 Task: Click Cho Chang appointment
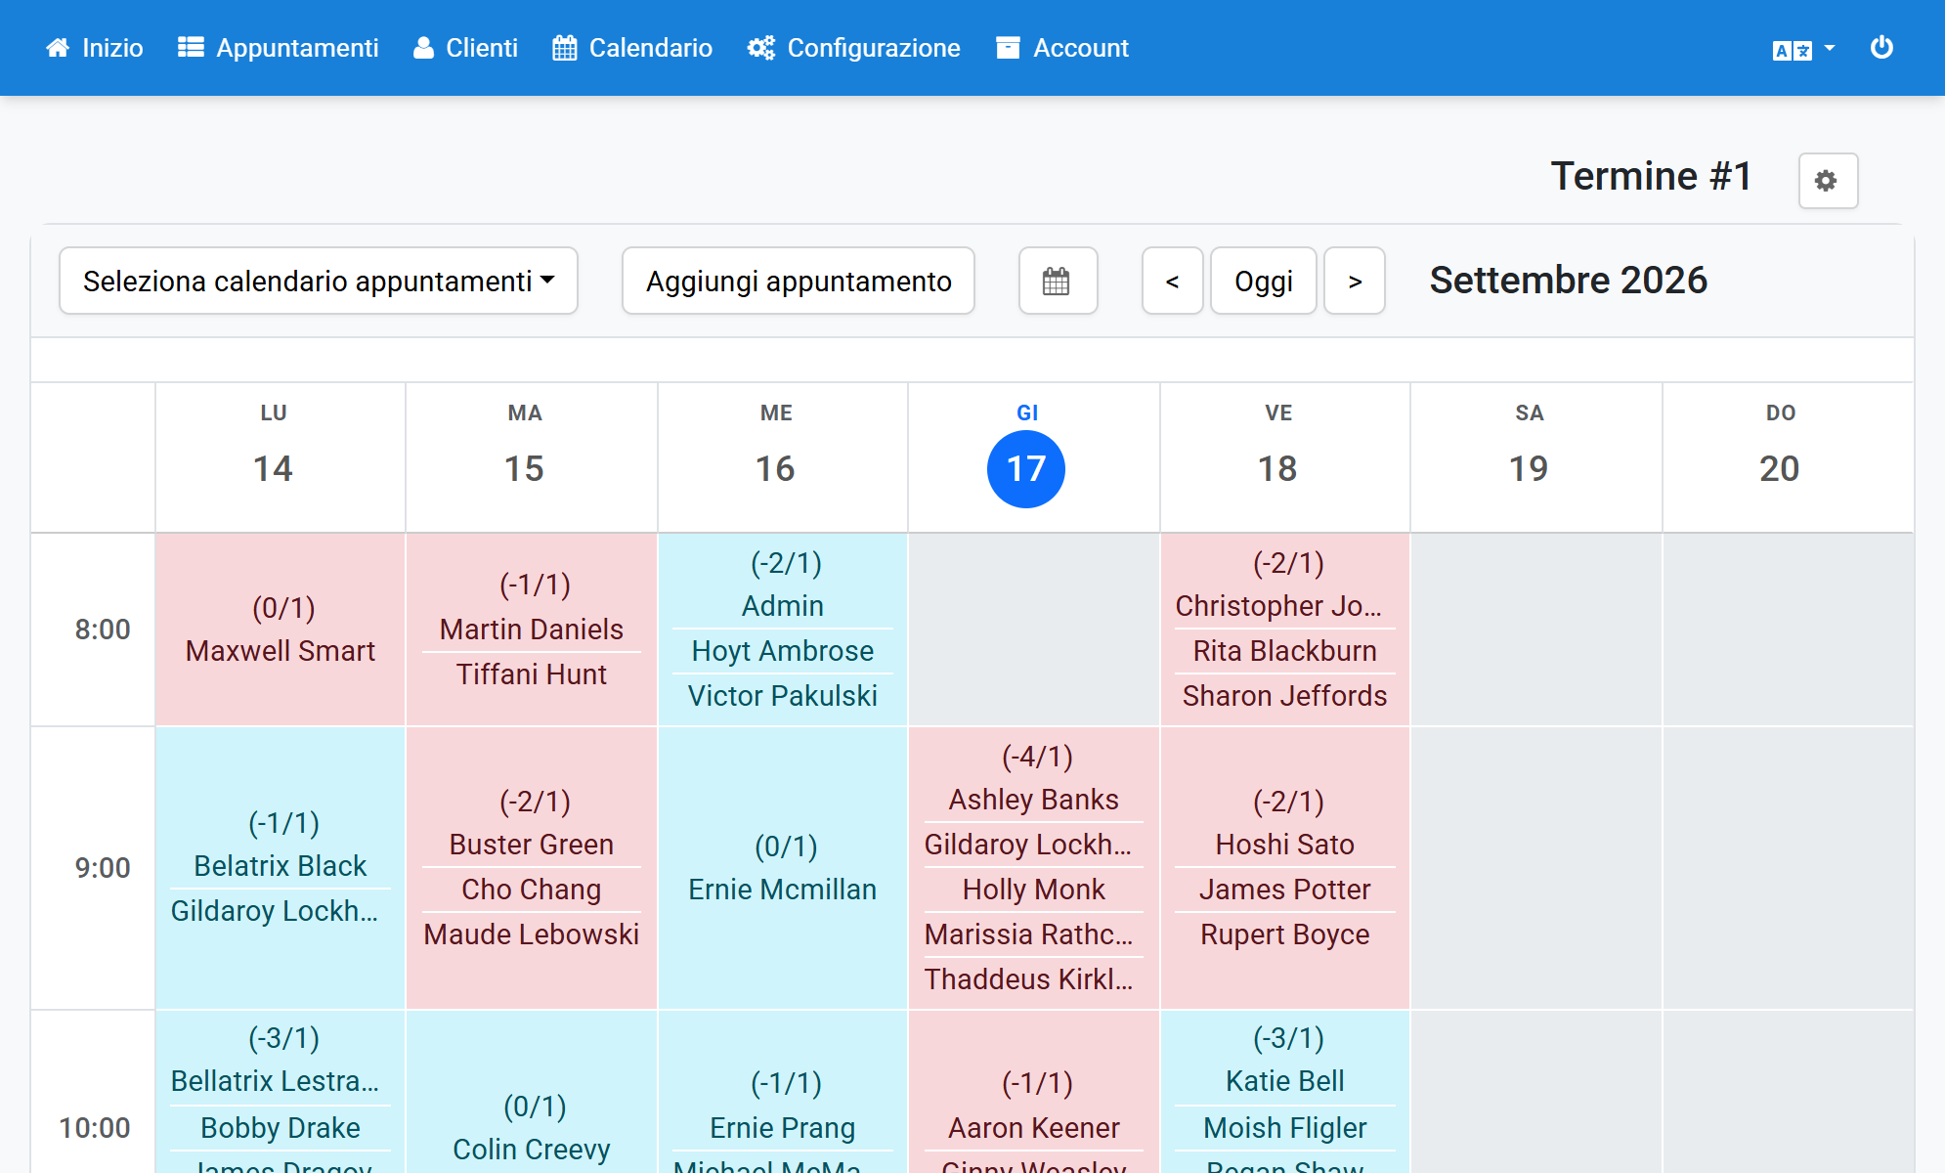pos(532,890)
